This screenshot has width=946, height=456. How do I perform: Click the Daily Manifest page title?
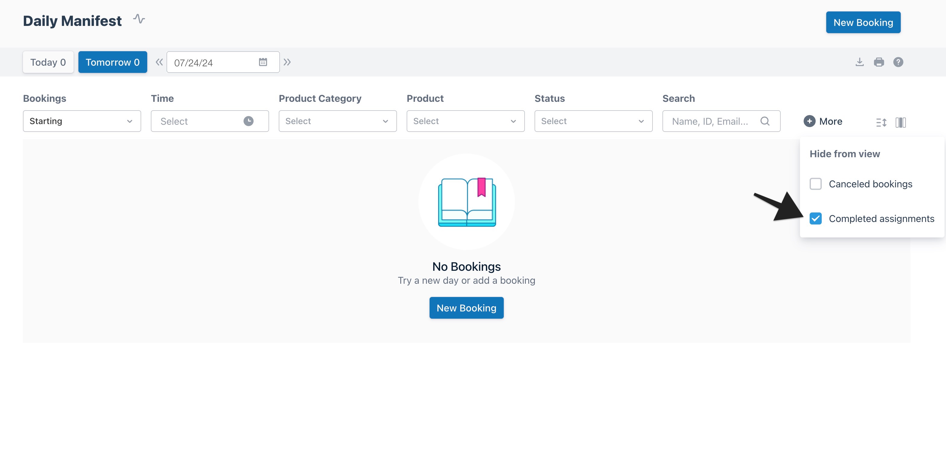click(72, 21)
